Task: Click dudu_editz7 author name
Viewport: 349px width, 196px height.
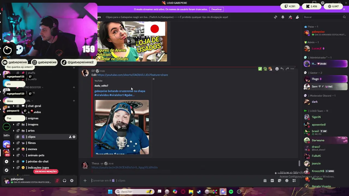Action: [101, 86]
